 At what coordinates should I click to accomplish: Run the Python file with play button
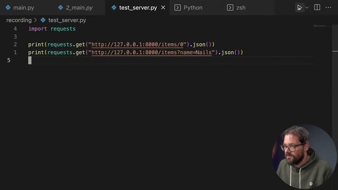coord(299,8)
